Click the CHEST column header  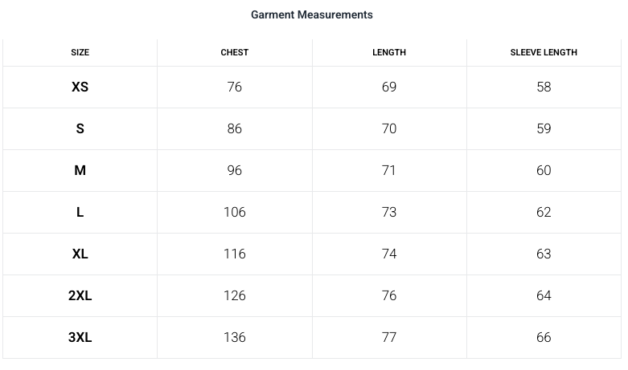tap(235, 52)
